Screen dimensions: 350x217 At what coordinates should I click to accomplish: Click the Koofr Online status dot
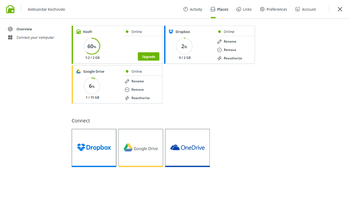127,31
